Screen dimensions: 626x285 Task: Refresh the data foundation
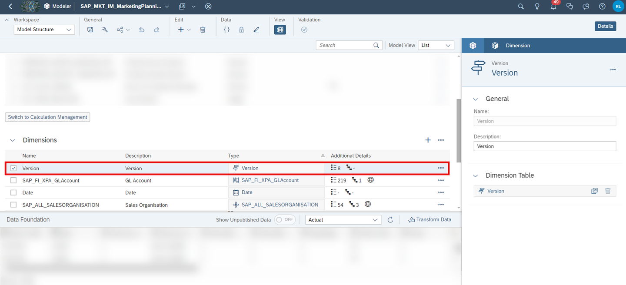(390, 220)
